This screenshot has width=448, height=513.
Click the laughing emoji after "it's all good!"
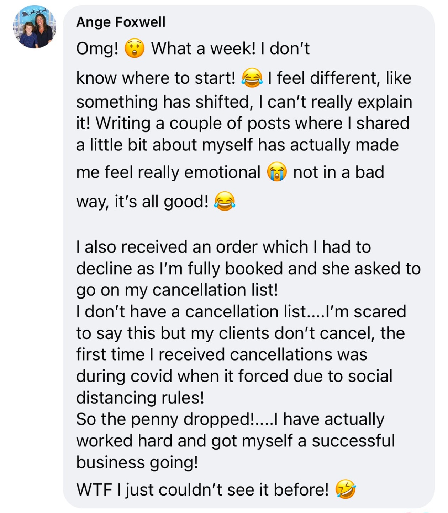click(225, 202)
